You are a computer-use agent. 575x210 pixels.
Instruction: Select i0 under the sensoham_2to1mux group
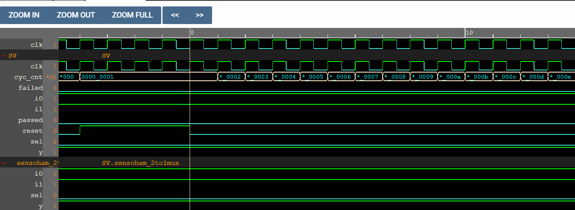39,173
